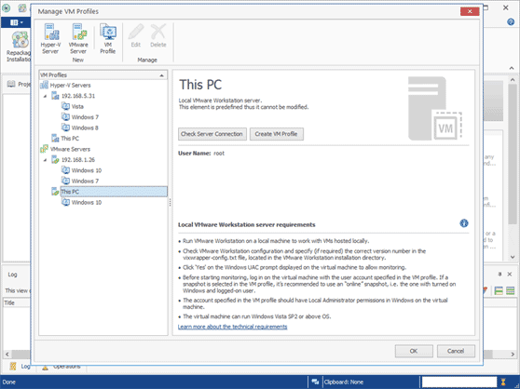Collapse the 192.168.5.31 server node
The height and width of the screenshot is (389, 520).
click(45, 96)
